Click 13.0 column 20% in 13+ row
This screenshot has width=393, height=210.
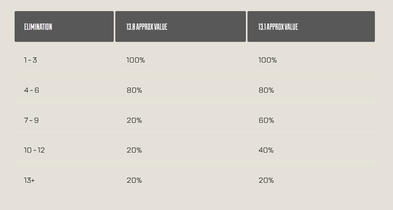134,180
